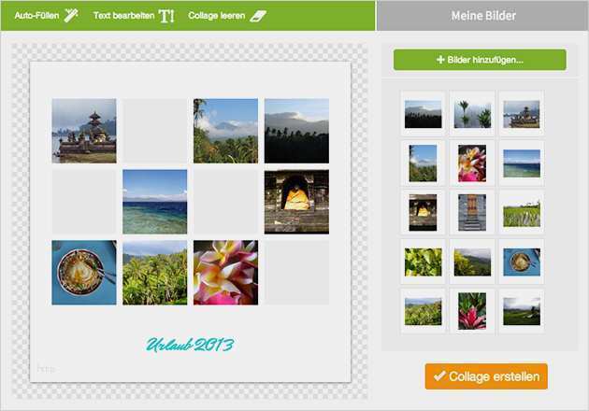589x411 pixels.
Task: Click the empty collage slot beside the temple photo
Action: click(x=155, y=131)
